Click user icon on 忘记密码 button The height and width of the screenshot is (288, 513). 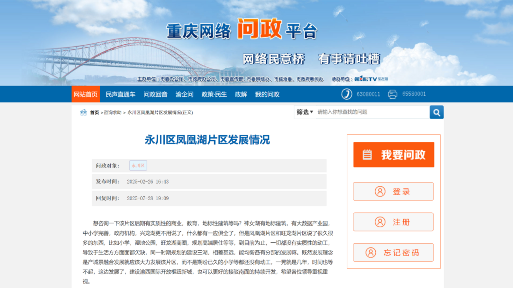coord(371,252)
